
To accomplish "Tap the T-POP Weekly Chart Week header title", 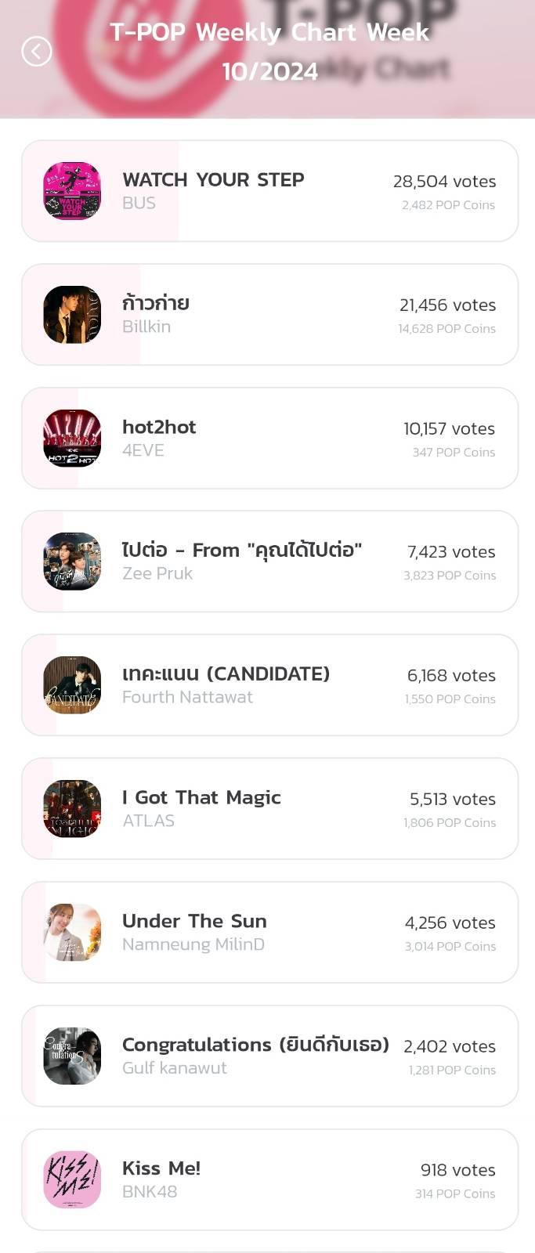I will tap(269, 52).
